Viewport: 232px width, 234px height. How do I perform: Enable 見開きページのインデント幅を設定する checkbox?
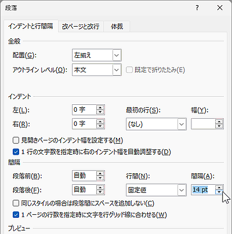[16, 140]
